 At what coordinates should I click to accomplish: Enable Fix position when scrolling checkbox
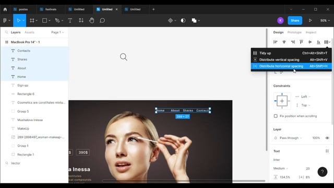point(276,116)
